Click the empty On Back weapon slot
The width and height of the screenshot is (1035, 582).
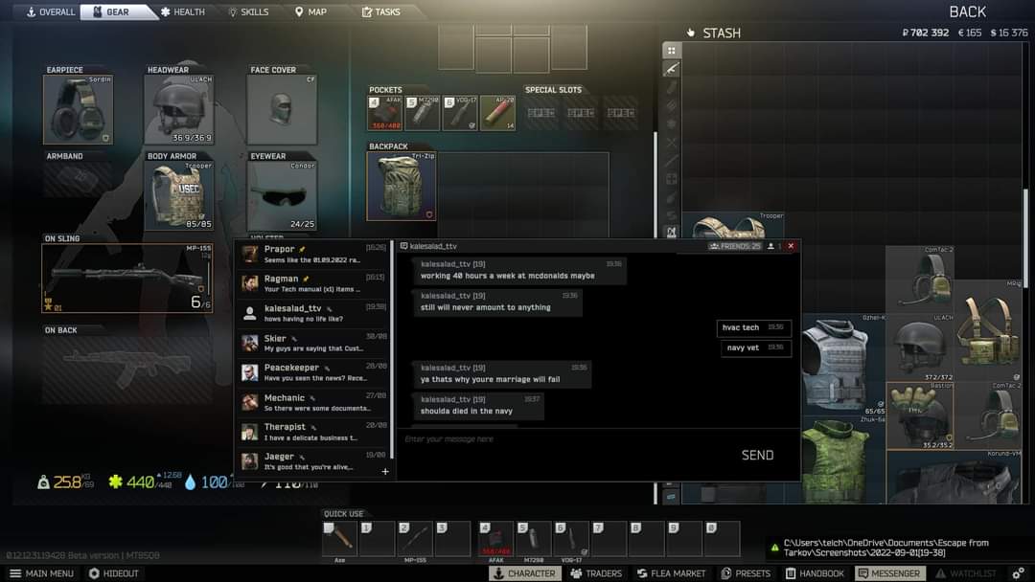pyautogui.click(x=126, y=369)
